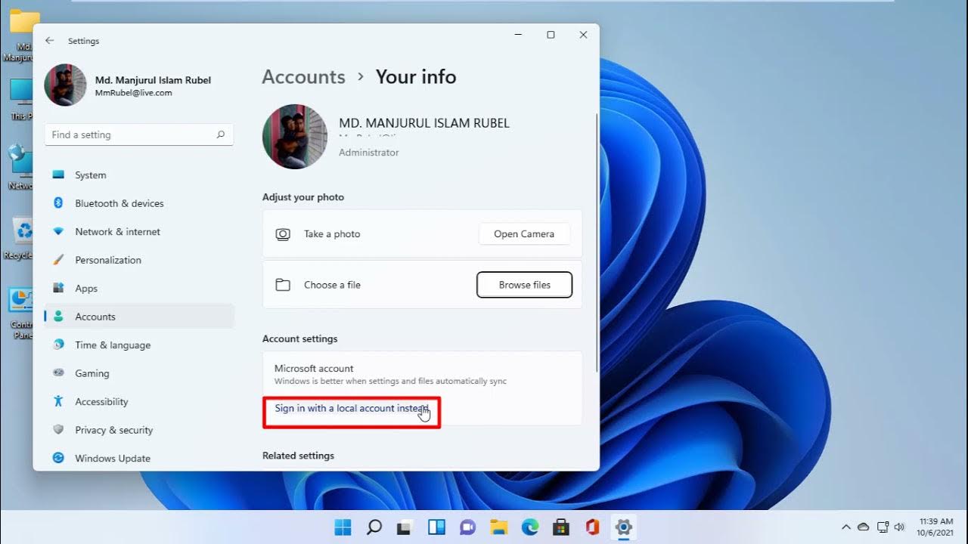Screen dimensions: 968x544
Task: Open Windows Update in the sidebar
Action: pyautogui.click(x=139, y=459)
